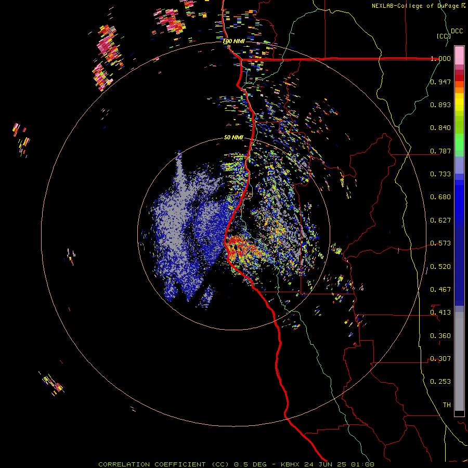468x468 pixels.
Task: Click the KBHX station identifier
Action: pyautogui.click(x=291, y=464)
